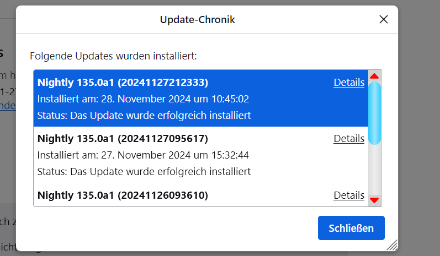Screen dimensions: 440x256
Task: Click the blue scrollbar thumb in update list
Action: pos(374,113)
